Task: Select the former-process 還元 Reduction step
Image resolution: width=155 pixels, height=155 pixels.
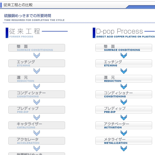Action: point(37,79)
